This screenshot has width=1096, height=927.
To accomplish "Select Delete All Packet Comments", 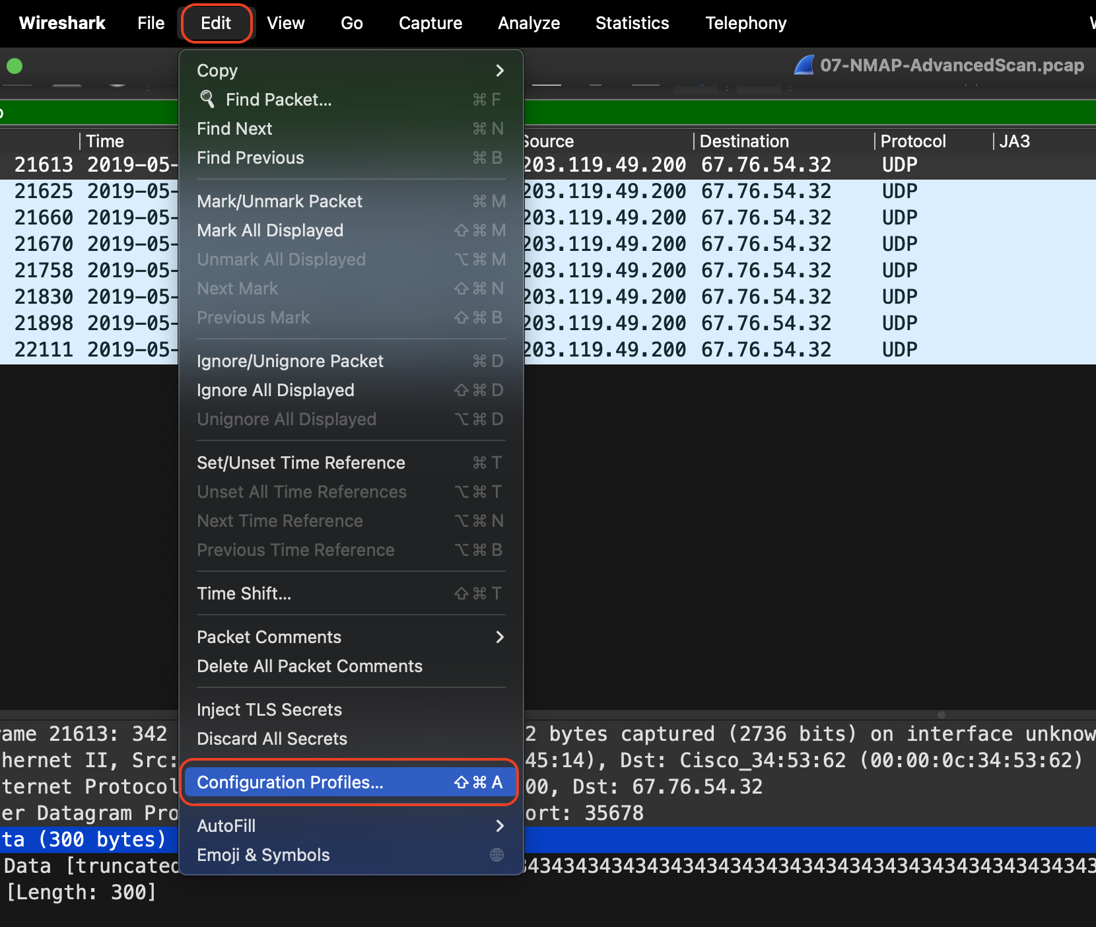I will tap(351, 666).
